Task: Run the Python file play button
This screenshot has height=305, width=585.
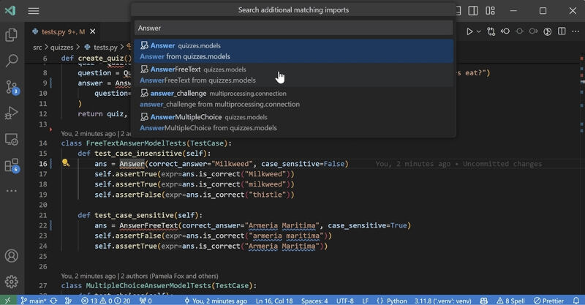Action: tap(469, 31)
